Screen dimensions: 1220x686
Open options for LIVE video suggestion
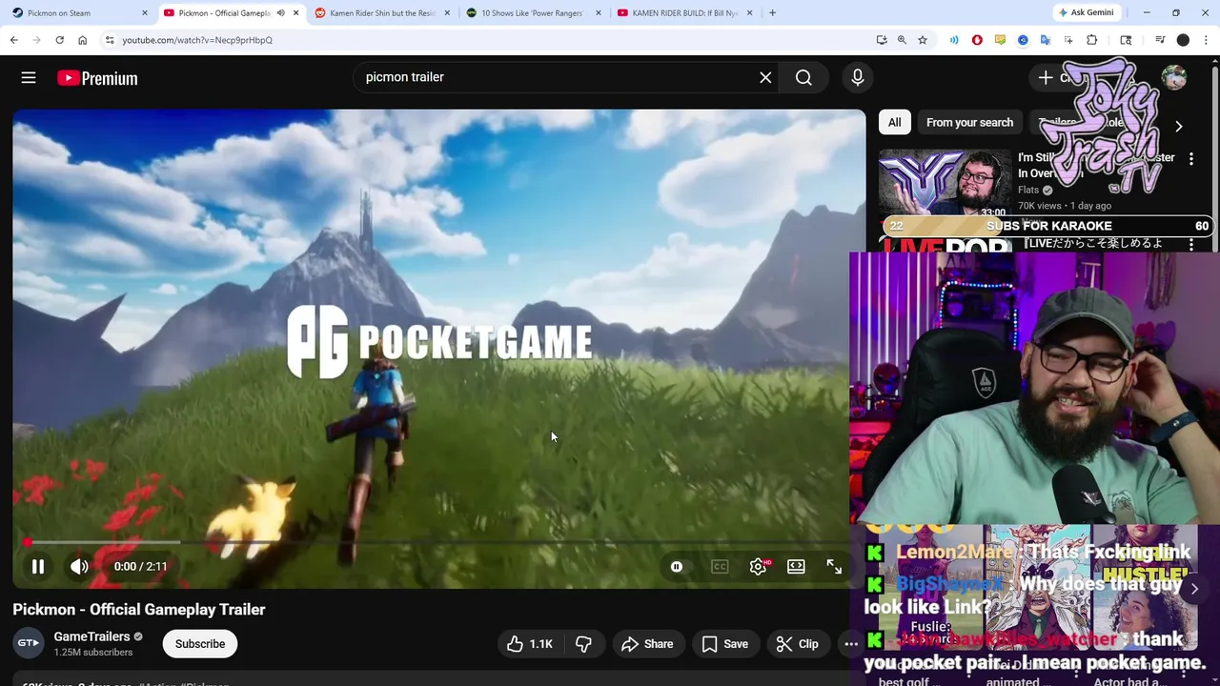click(x=1191, y=245)
